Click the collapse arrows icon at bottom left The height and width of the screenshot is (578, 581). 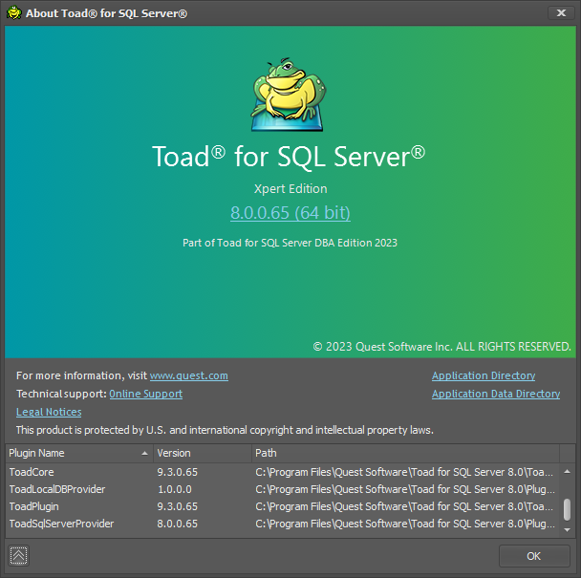[x=18, y=555]
